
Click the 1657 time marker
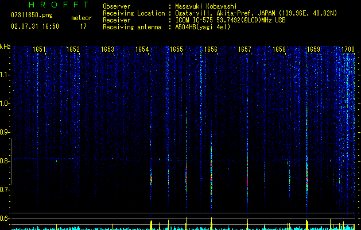pos(244,49)
